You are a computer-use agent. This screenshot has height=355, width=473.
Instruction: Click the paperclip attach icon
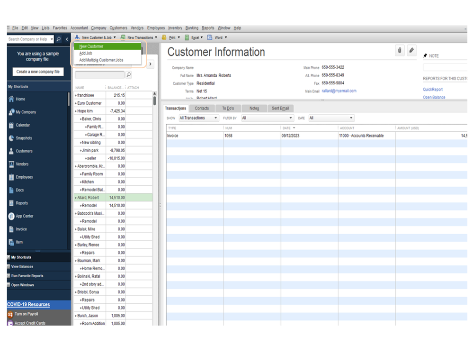[400, 50]
